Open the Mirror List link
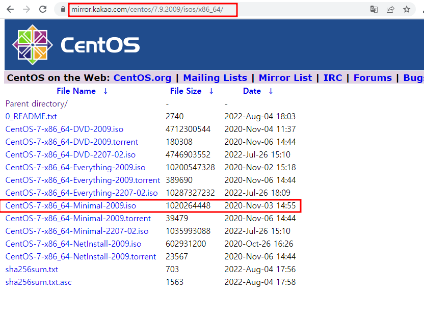Screen dimensions: 424x318 click(285, 78)
